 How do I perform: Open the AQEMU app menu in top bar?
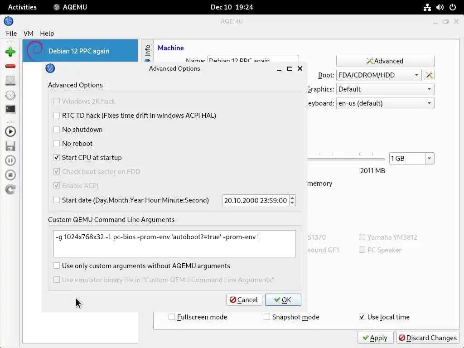pos(70,7)
